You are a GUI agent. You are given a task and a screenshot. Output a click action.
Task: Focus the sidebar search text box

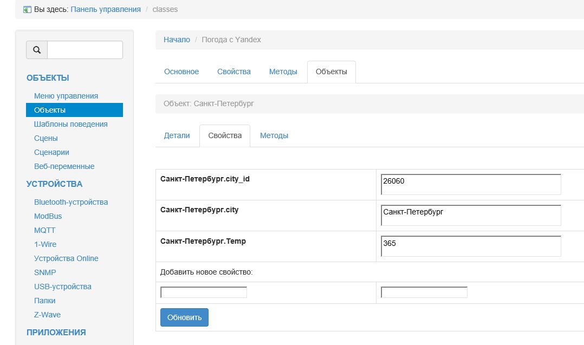[x=85, y=50]
